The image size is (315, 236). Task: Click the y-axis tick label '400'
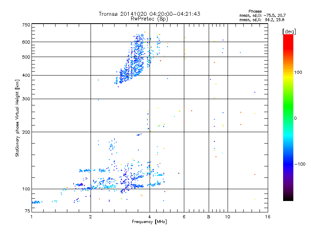pyautogui.click(x=26, y=76)
